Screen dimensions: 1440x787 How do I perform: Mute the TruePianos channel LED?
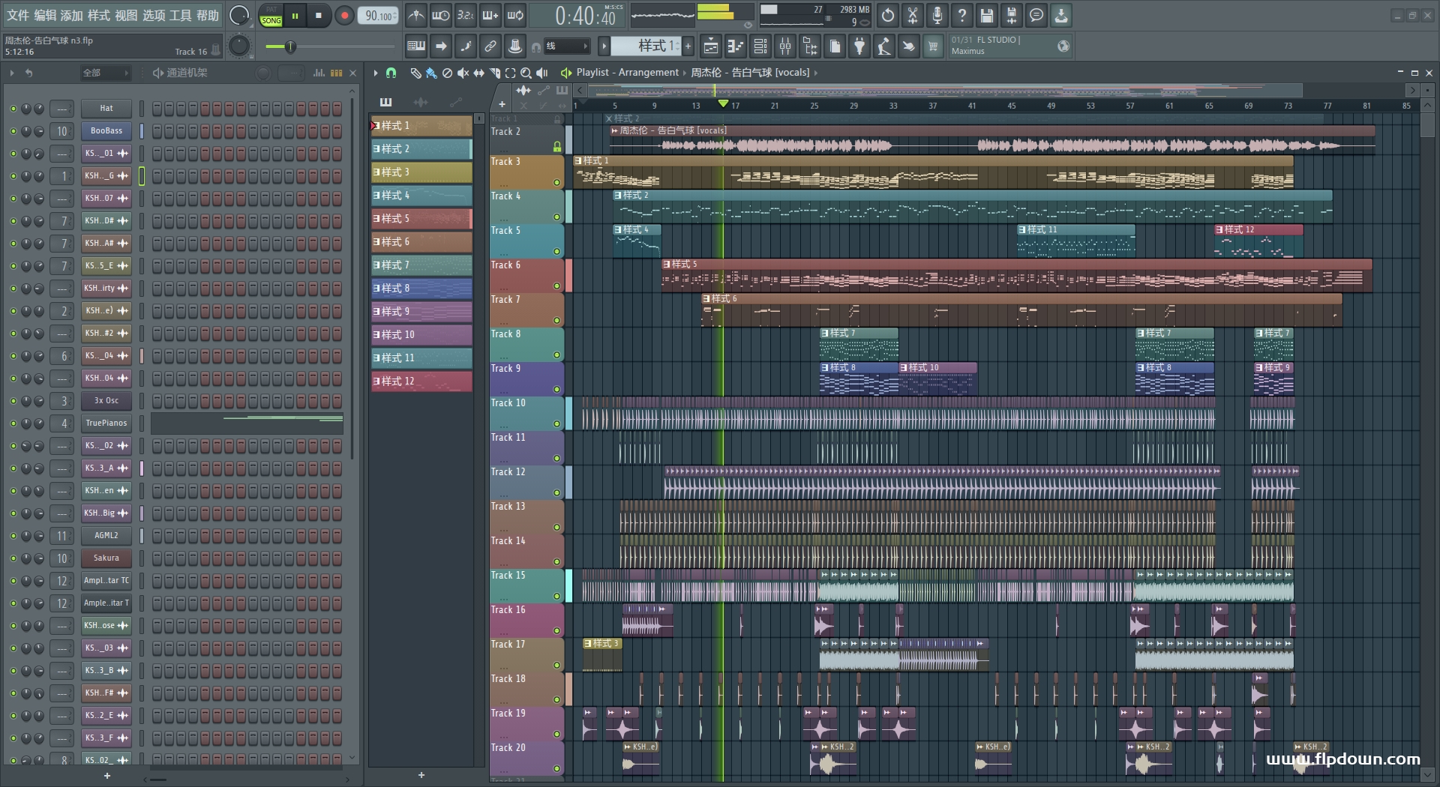click(13, 423)
